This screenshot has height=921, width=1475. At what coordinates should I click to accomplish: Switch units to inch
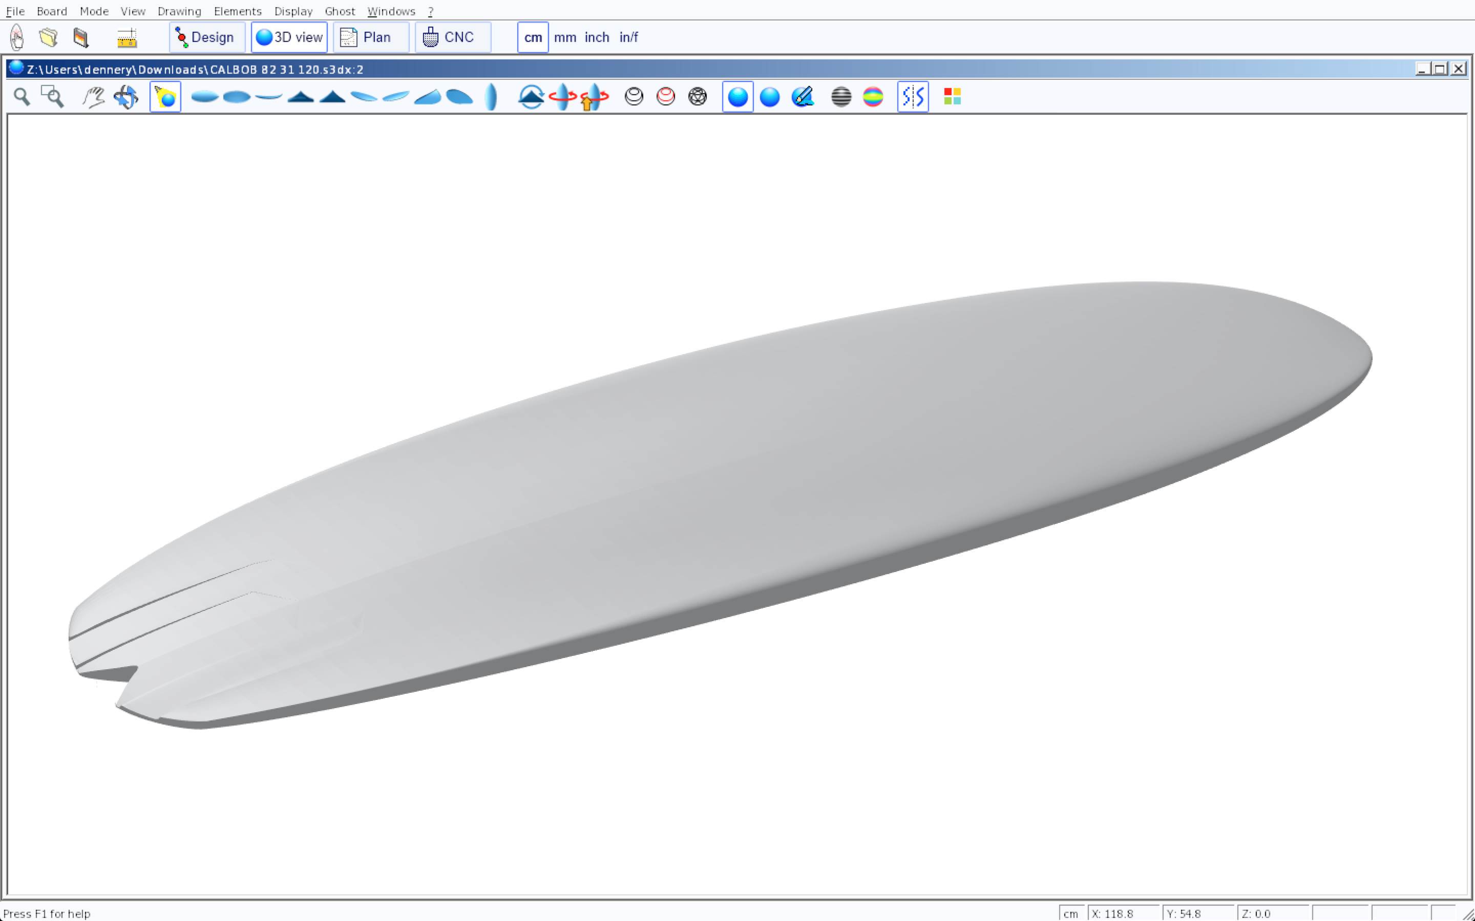pyautogui.click(x=596, y=37)
